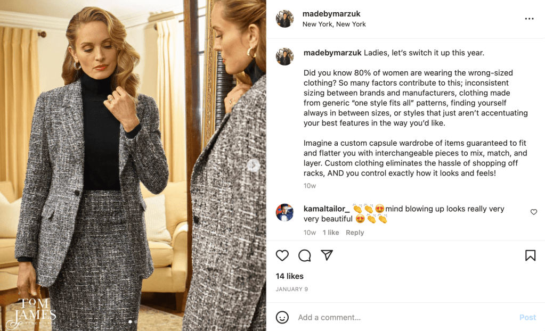Like the post with the heart icon
Image resolution: width=545 pixels, height=331 pixels.
pyautogui.click(x=282, y=255)
